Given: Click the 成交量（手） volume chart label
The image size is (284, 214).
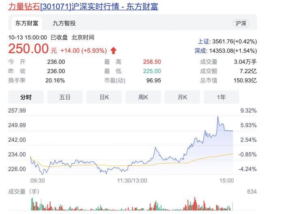Looking at the screenshot, I should (x=24, y=192).
